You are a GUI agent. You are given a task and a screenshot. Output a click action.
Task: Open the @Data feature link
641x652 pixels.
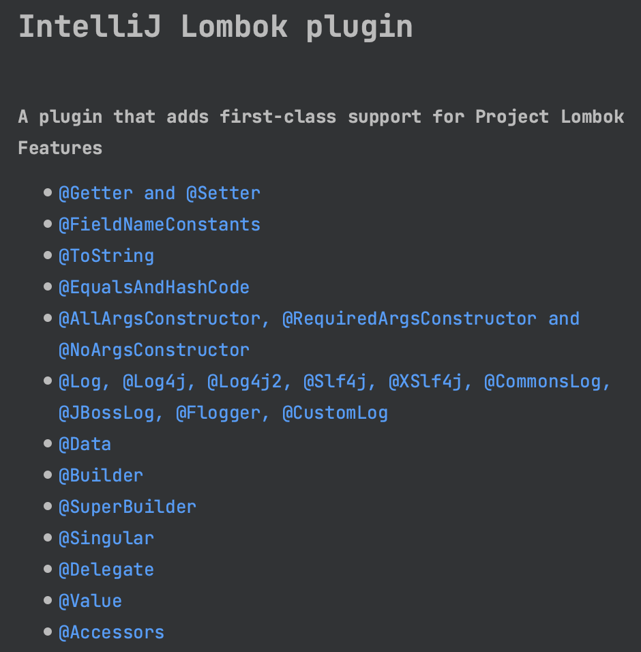coord(85,445)
